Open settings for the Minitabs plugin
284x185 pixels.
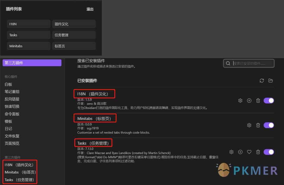click(x=249, y=125)
